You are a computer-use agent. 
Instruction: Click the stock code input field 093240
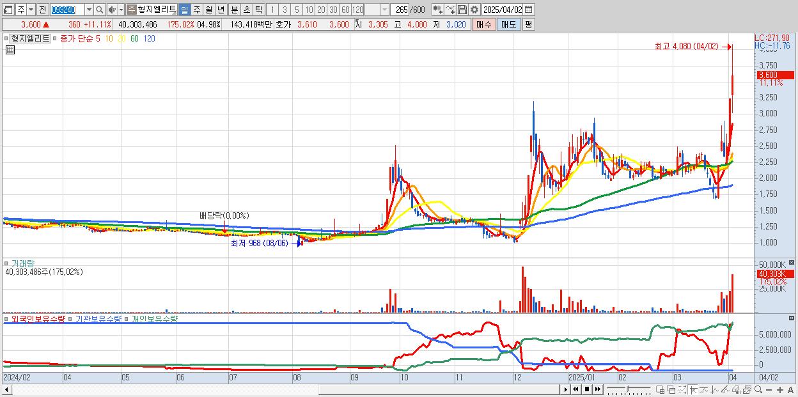pyautogui.click(x=67, y=10)
